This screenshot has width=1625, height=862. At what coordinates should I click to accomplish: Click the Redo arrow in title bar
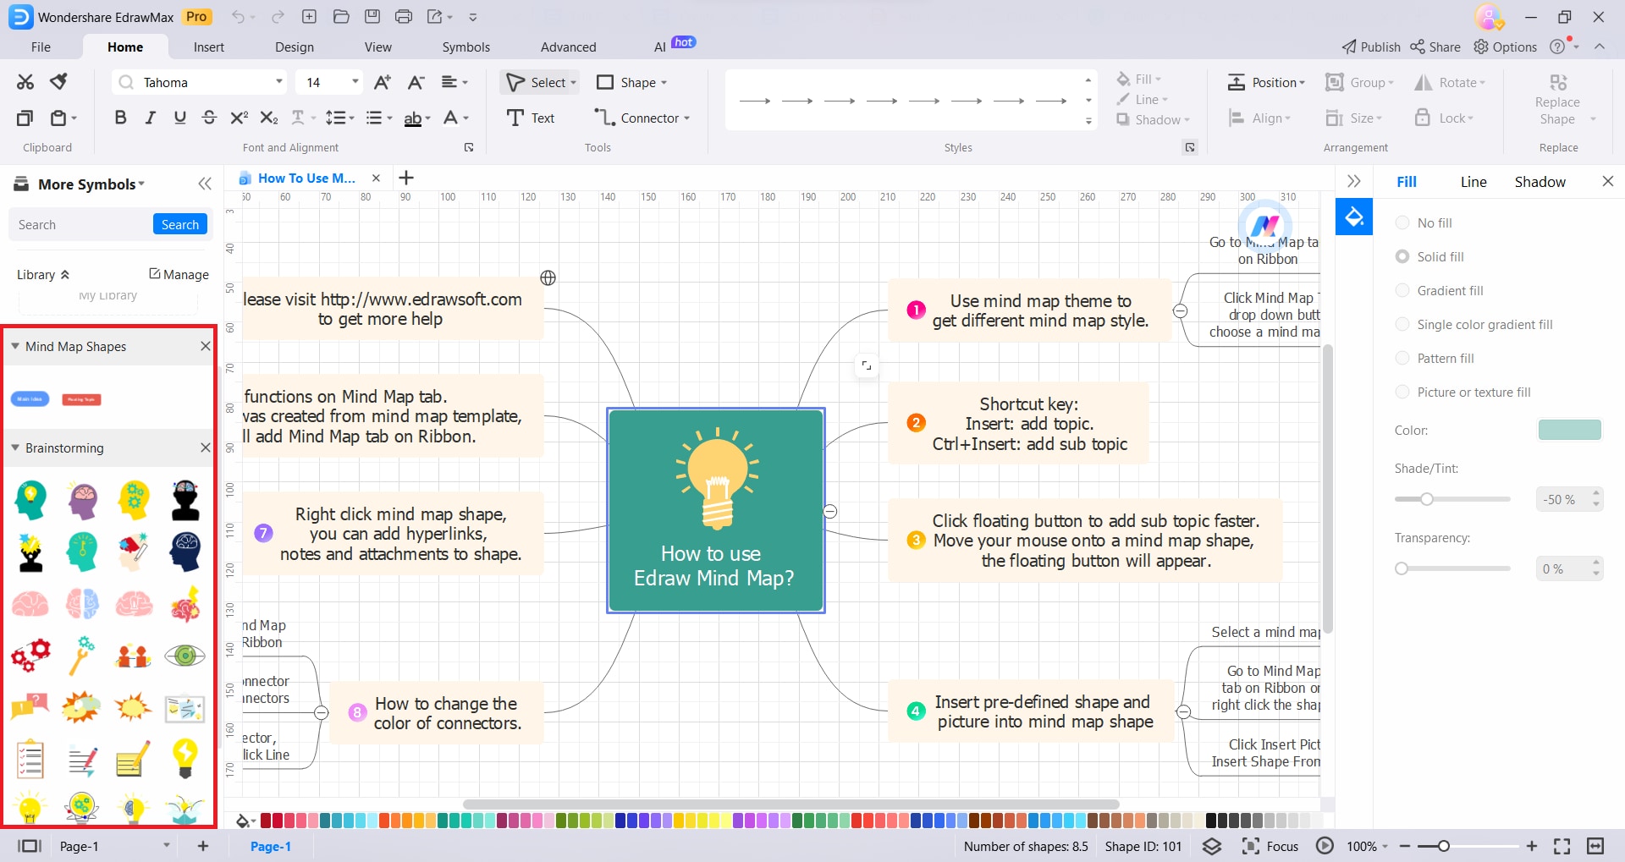278,17
